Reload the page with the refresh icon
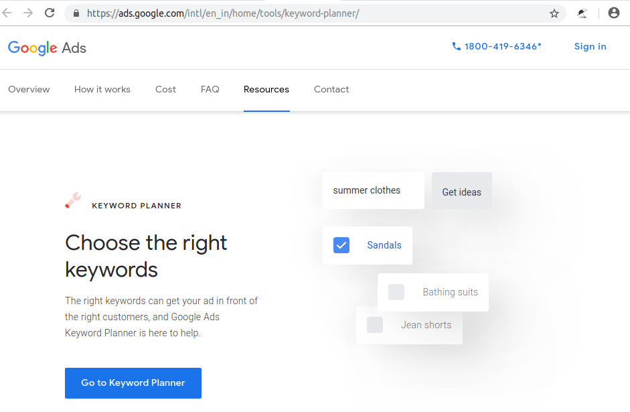Image resolution: width=630 pixels, height=412 pixels. coord(50,13)
